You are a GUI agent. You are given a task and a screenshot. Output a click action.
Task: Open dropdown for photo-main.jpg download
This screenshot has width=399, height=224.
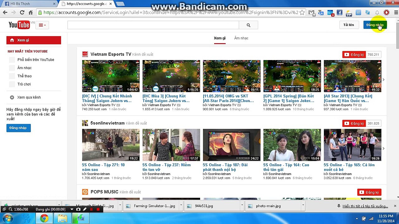pyautogui.click(x=303, y=206)
